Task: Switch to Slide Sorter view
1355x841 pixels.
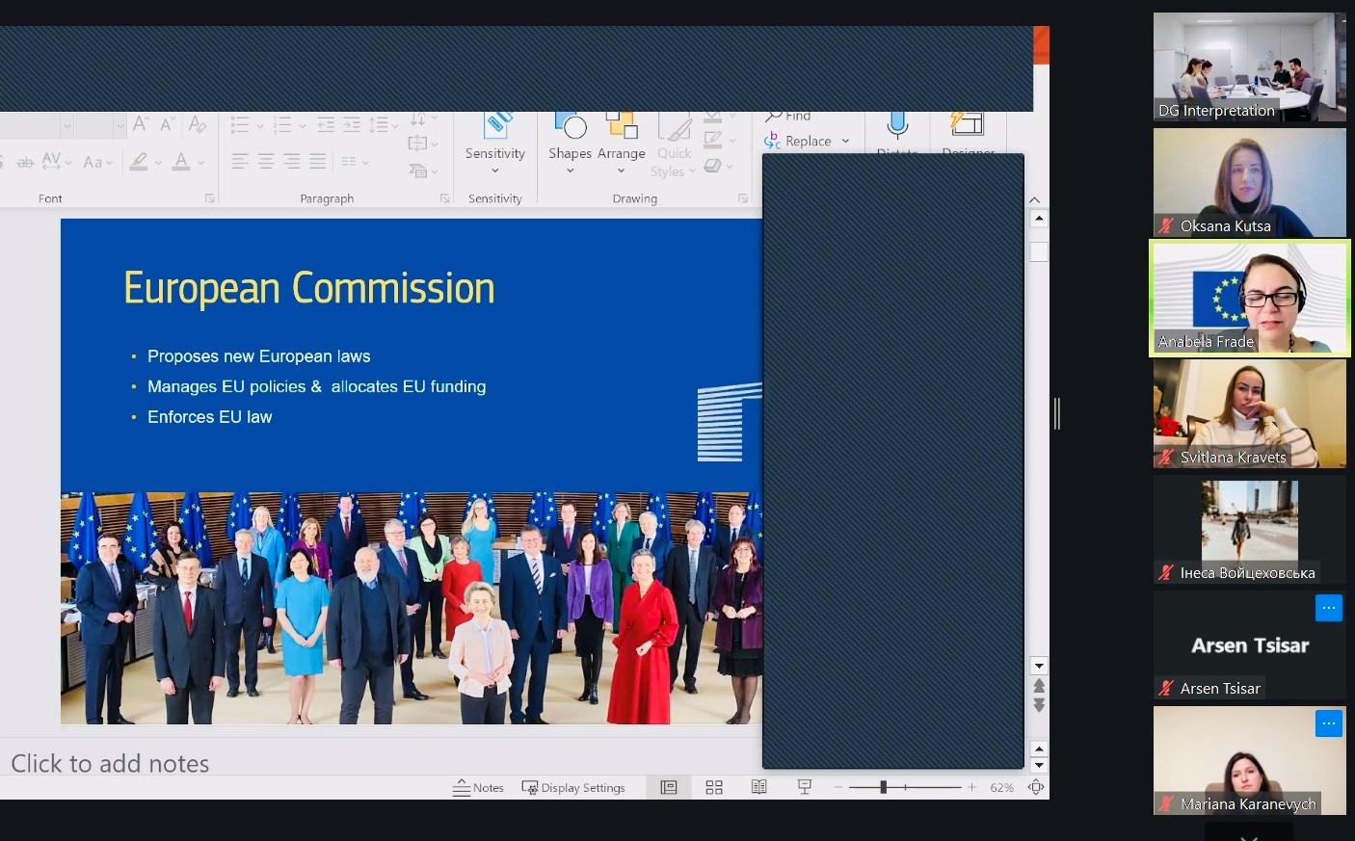Action: [714, 787]
